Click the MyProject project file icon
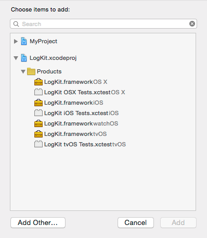This screenshot has height=238, width=207. click(24, 41)
